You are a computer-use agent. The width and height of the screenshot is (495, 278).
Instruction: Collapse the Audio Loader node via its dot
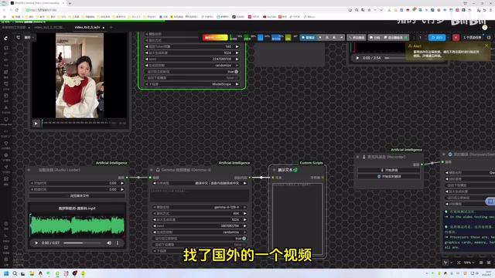point(29,170)
